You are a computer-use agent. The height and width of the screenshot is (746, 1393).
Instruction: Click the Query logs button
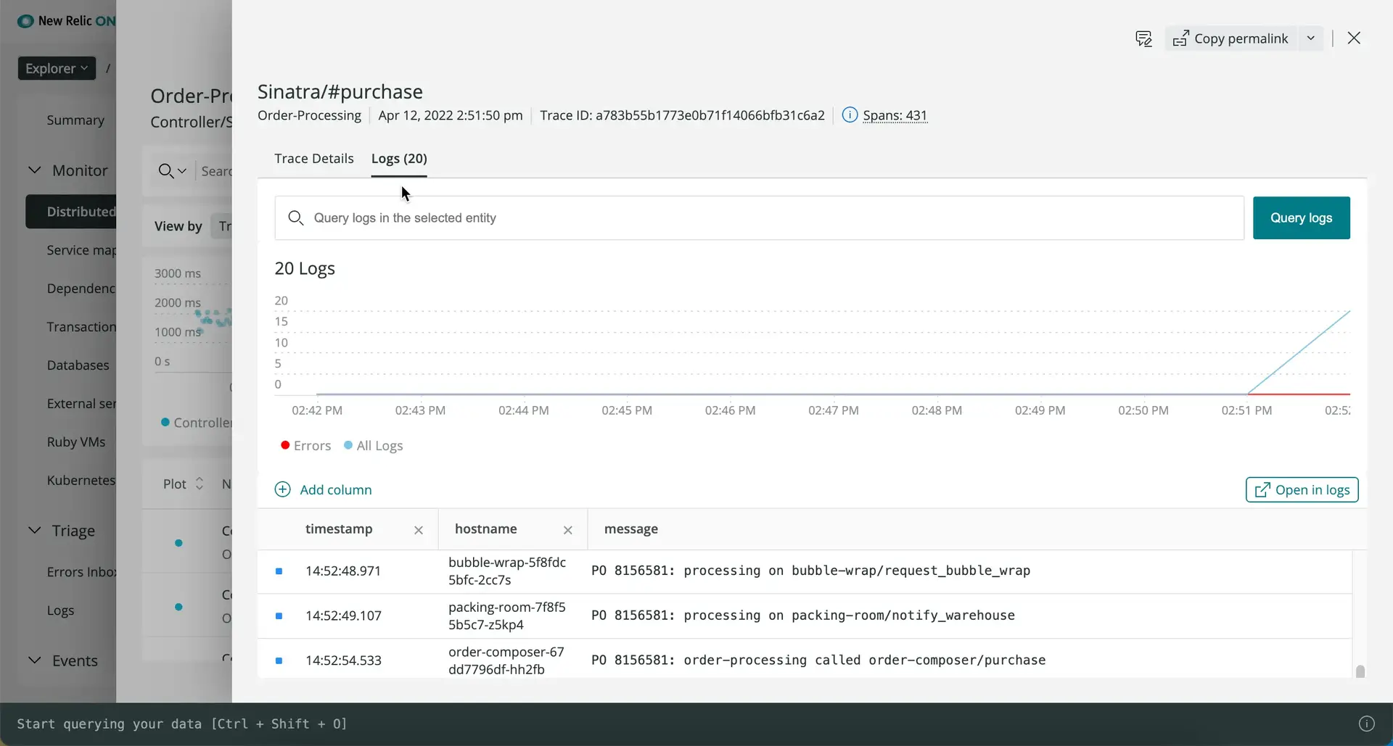[1301, 217]
